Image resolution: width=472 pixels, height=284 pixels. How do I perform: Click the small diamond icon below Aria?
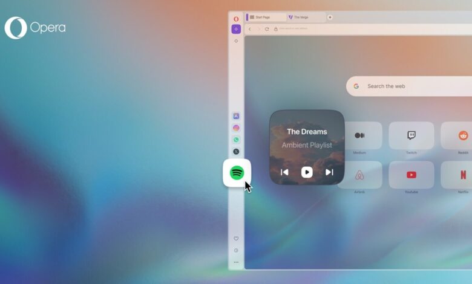pos(236,41)
